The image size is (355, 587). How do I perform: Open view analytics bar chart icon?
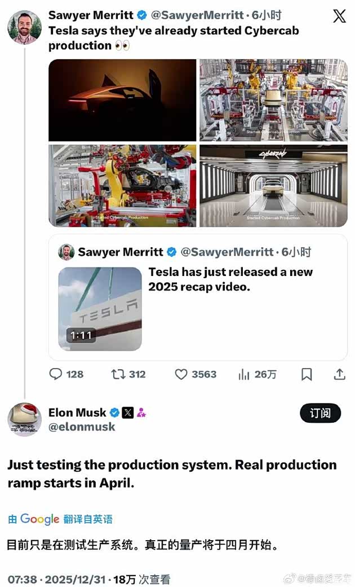tap(244, 374)
